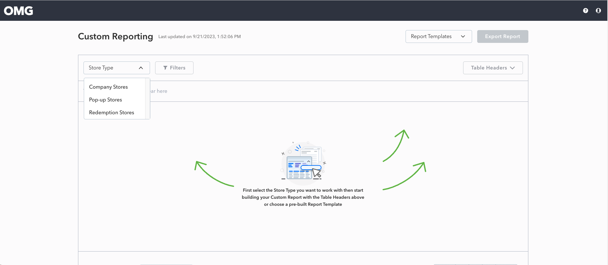Click the Export Report button
Viewport: 608px width, 265px height.
502,36
